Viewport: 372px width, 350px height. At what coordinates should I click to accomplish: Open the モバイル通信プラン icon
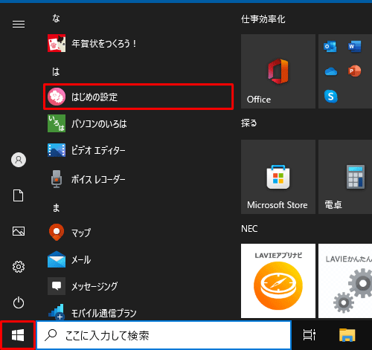click(x=57, y=312)
